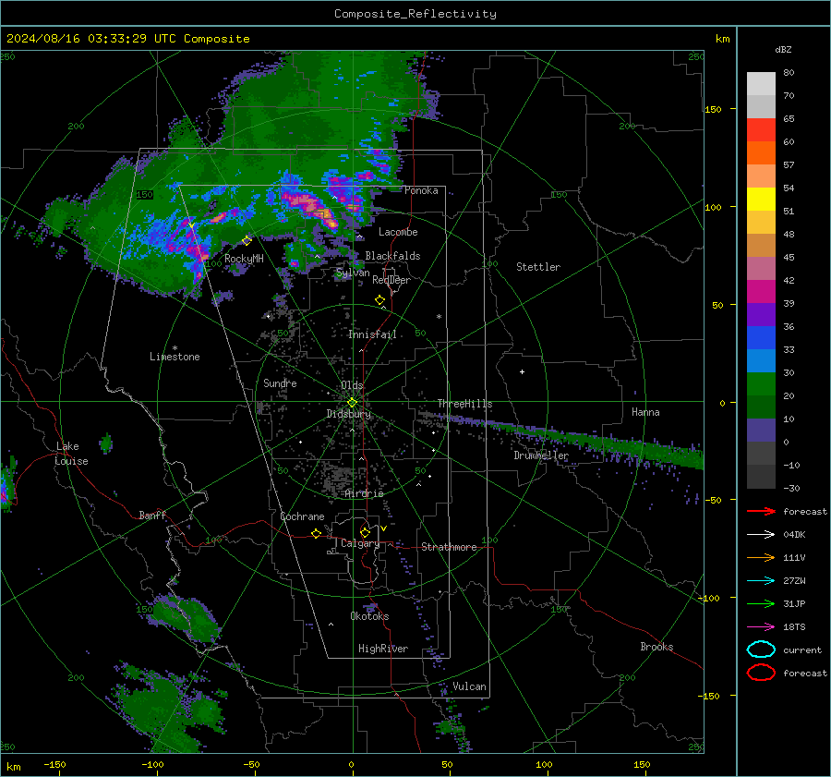Screen dimensions: 831x777
Task: Select the purple 0 dBZ color swatch
Action: coord(761,430)
